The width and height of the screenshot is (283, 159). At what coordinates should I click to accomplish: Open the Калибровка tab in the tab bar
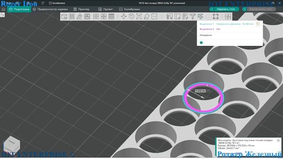point(130,9)
